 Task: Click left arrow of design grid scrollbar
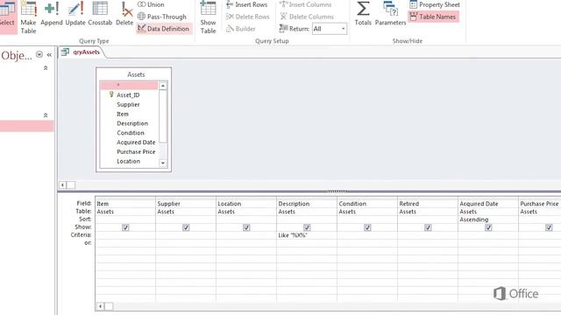[101, 306]
